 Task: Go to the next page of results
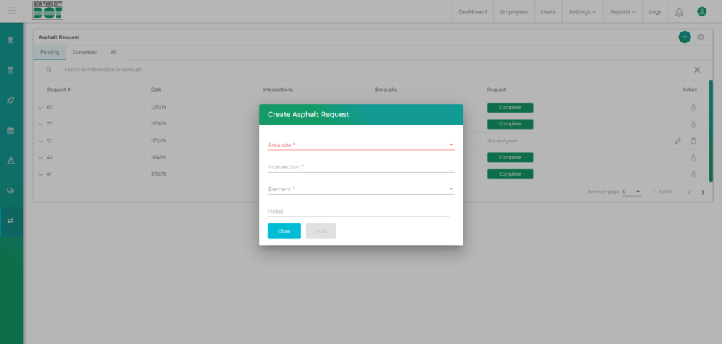702,192
